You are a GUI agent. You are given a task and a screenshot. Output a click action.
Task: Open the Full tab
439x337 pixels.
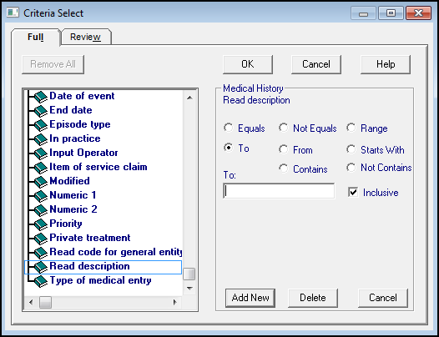point(36,37)
